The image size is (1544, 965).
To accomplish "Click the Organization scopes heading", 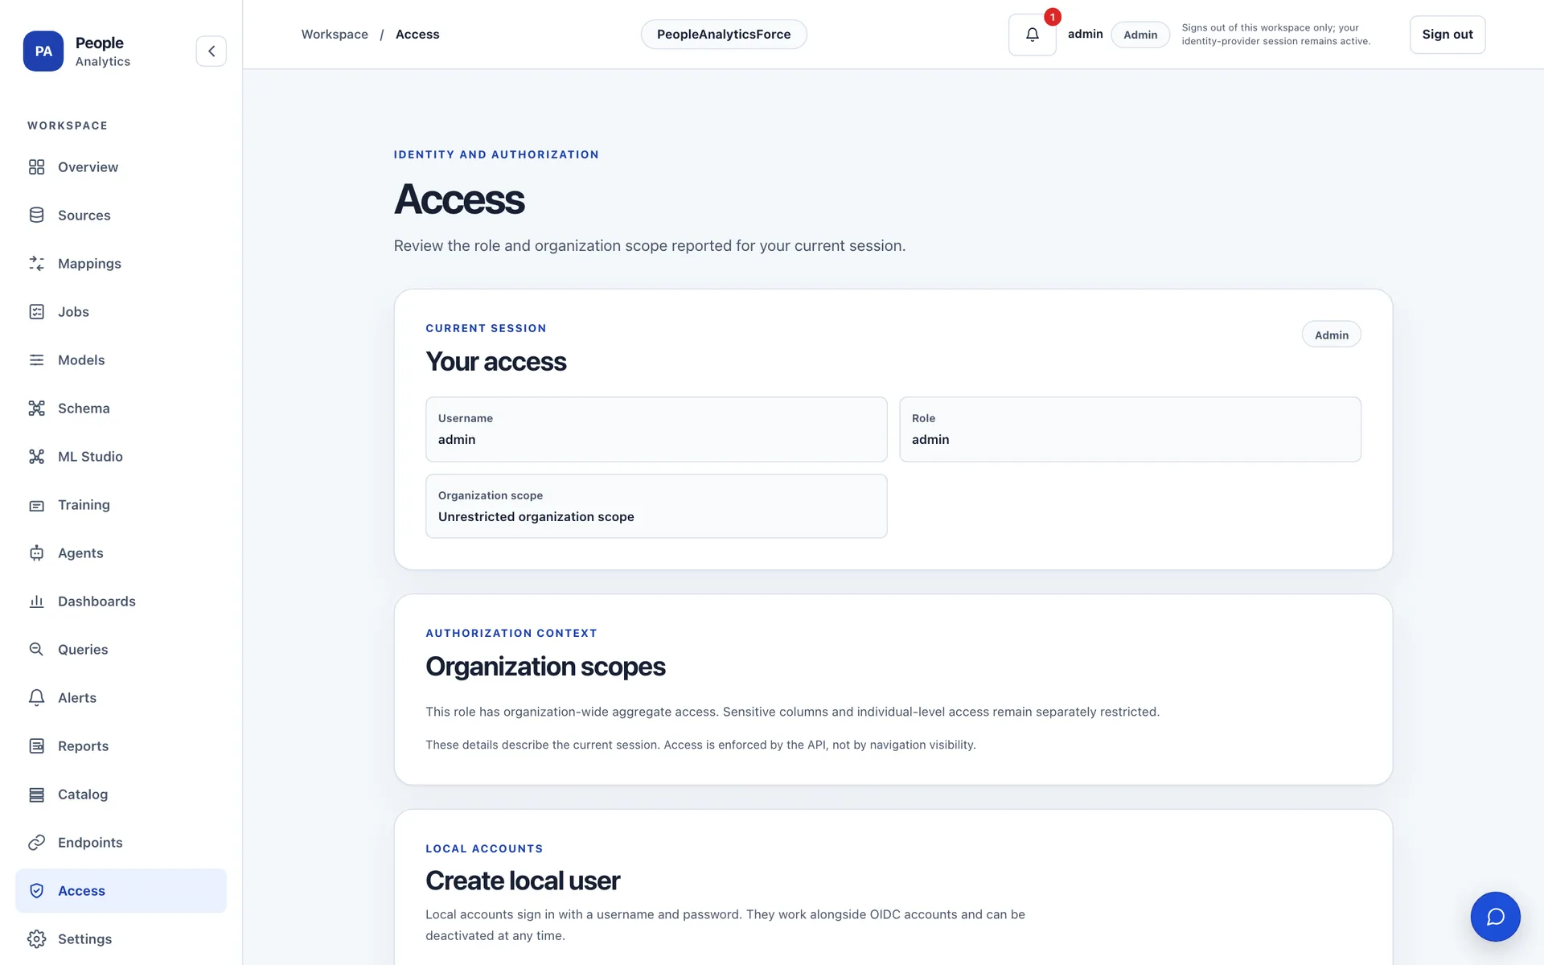I will (x=545, y=666).
